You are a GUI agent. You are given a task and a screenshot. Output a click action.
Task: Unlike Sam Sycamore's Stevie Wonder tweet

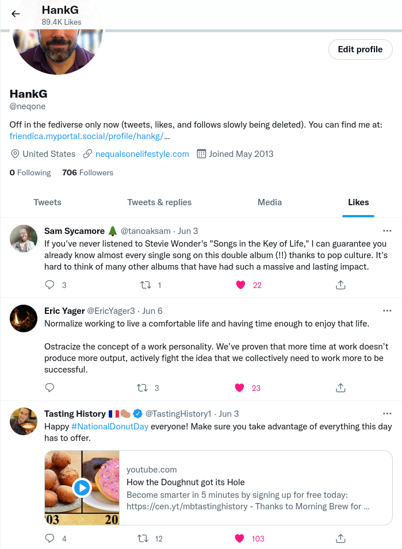[240, 285]
